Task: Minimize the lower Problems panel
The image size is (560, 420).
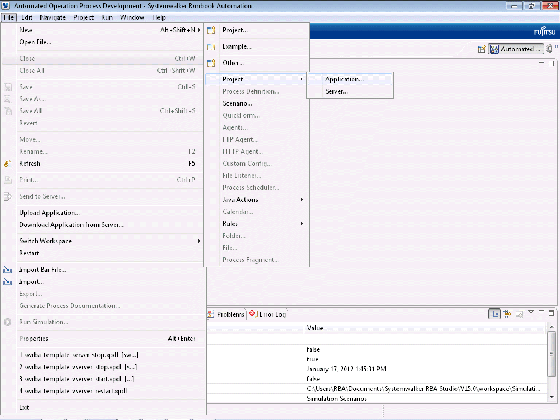Action: [541, 312]
